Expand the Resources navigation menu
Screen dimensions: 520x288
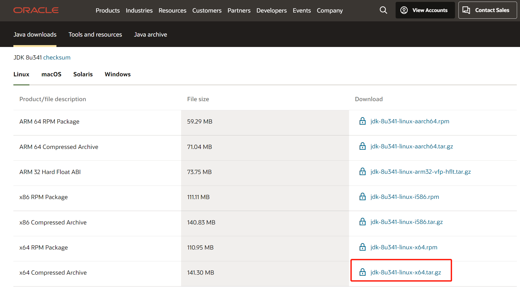point(172,10)
